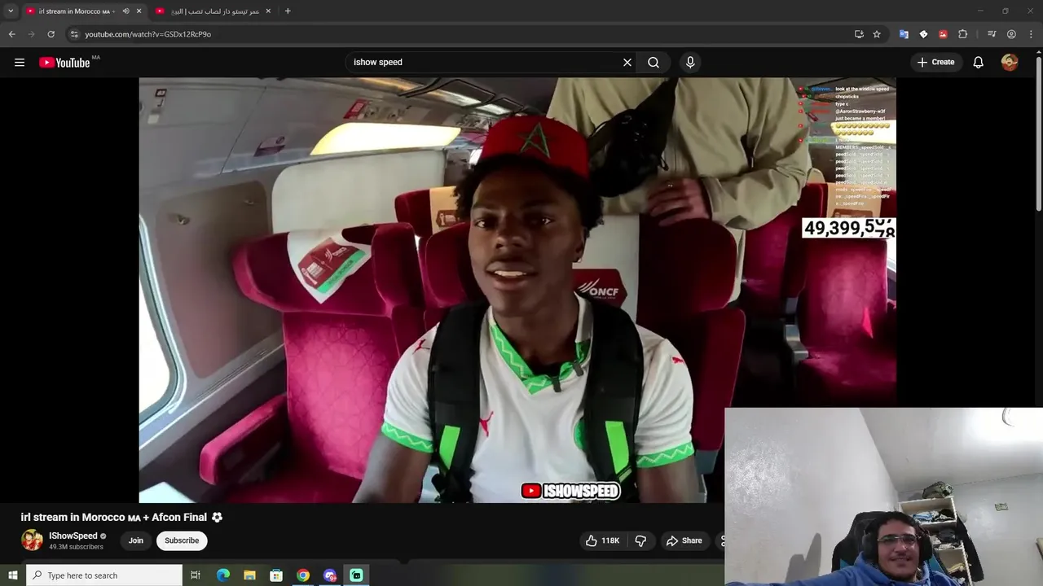1043x586 pixels.
Task: Open File Explorer from taskbar
Action: tap(249, 575)
